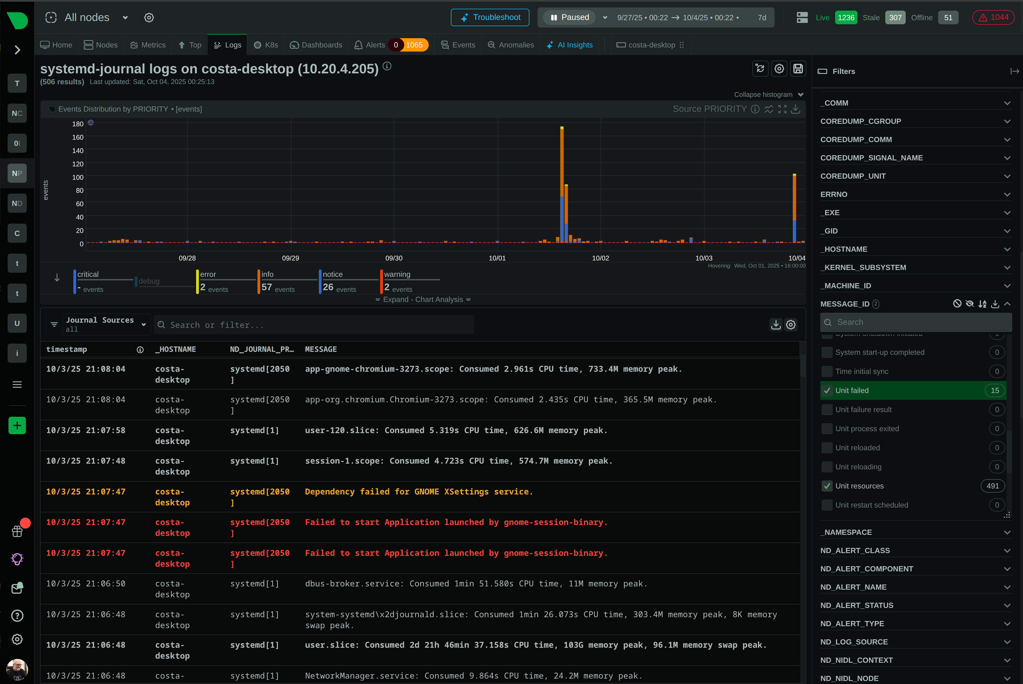This screenshot has height=684, width=1023.
Task: Click the Troubleshoot button
Action: click(490, 17)
